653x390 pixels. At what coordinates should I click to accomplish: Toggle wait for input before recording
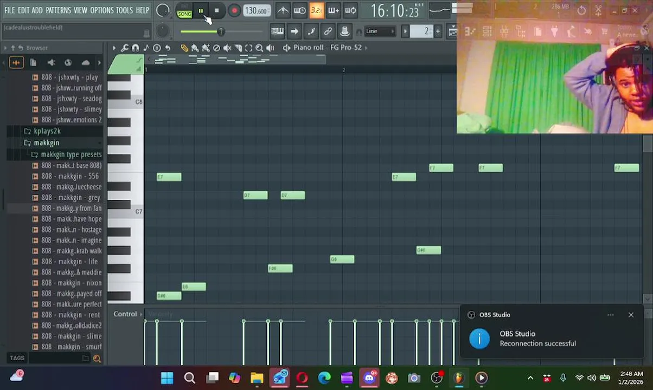(299, 10)
